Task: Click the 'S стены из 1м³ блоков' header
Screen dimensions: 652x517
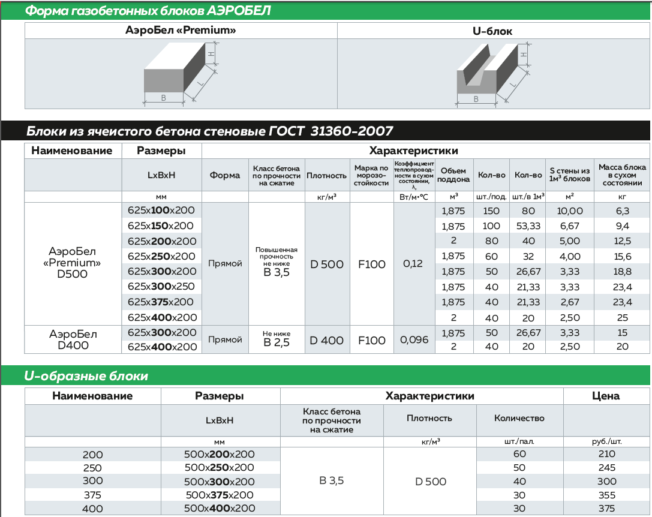Action: click(570, 175)
